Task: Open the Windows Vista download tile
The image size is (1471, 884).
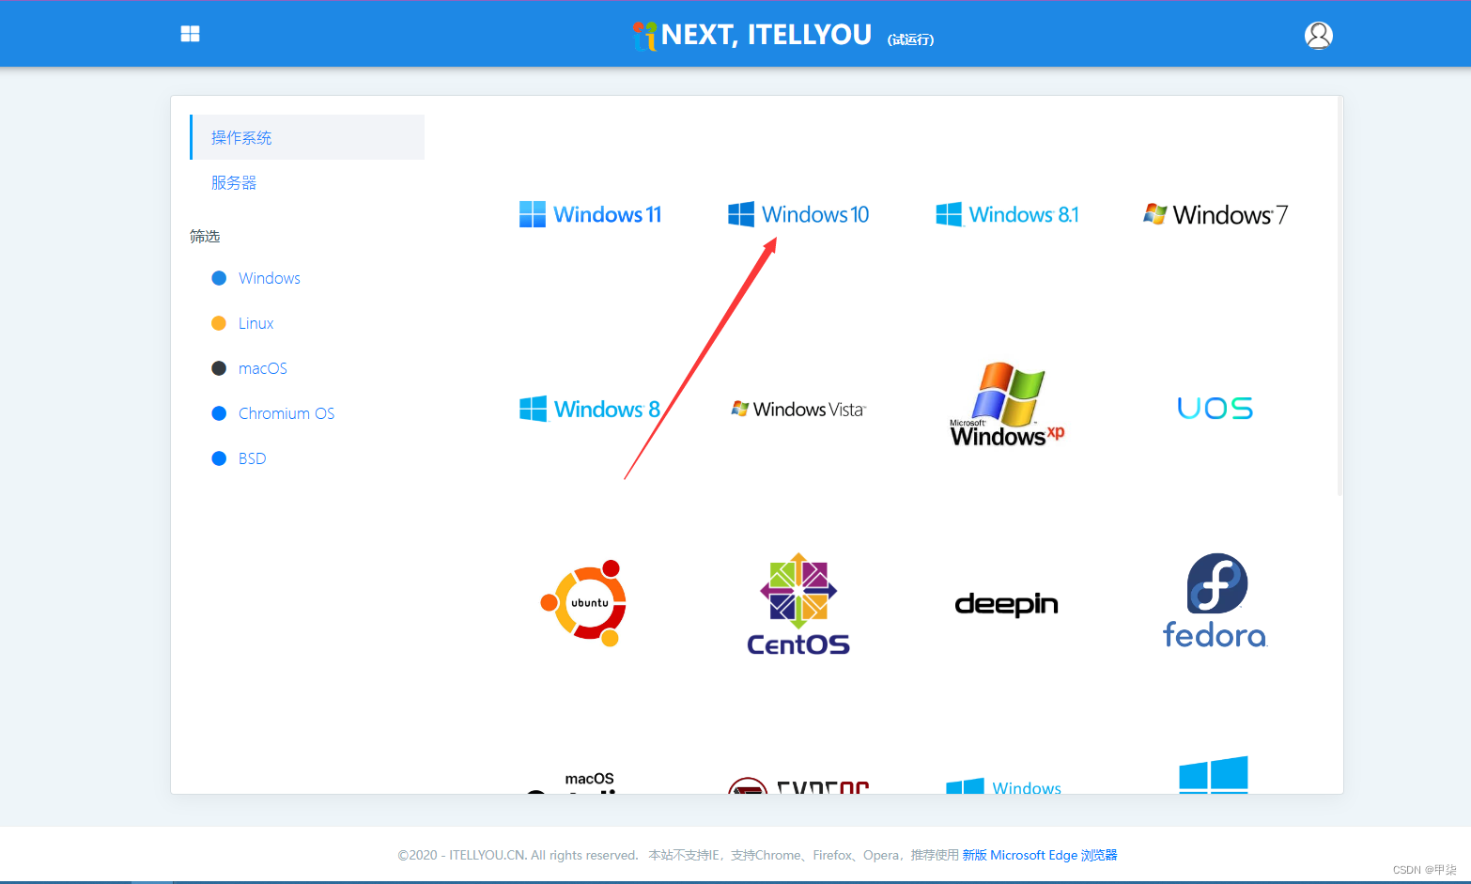Action: [x=798, y=409]
